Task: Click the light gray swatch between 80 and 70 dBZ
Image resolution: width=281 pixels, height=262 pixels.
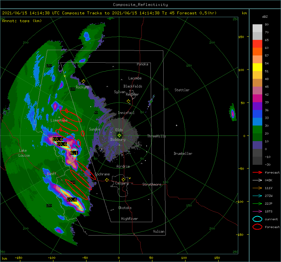Action: [x=257, y=28]
